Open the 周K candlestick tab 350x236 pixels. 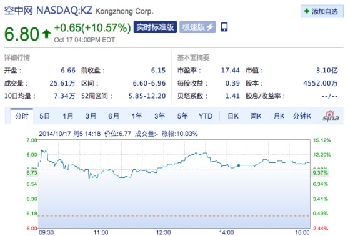(x=256, y=116)
